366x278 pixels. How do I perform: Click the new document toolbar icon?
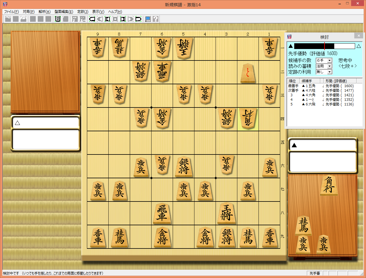pyautogui.click(x=8, y=19)
